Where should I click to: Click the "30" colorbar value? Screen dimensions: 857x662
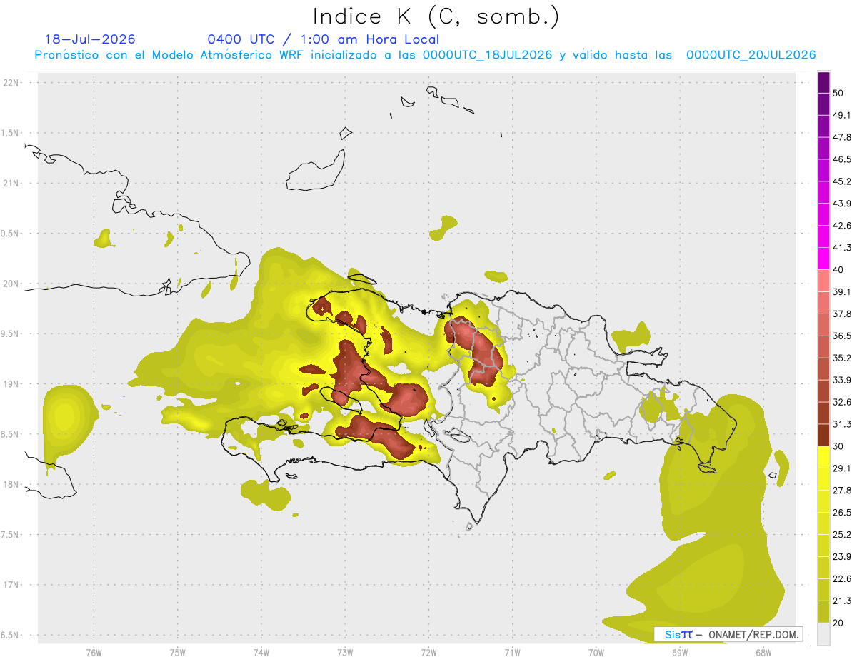point(838,446)
